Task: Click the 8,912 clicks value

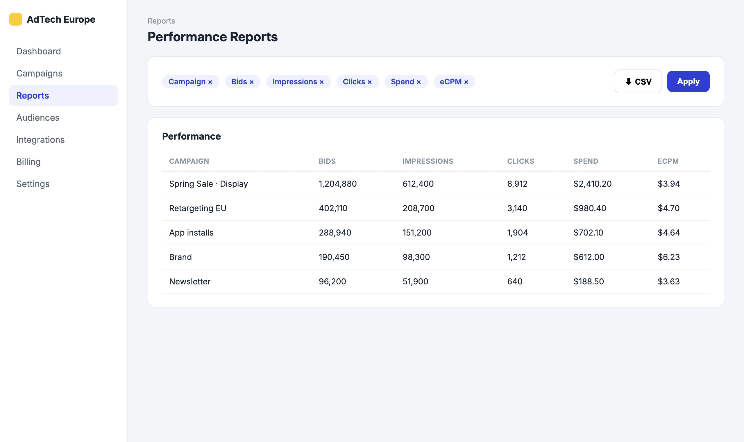Action: click(517, 184)
